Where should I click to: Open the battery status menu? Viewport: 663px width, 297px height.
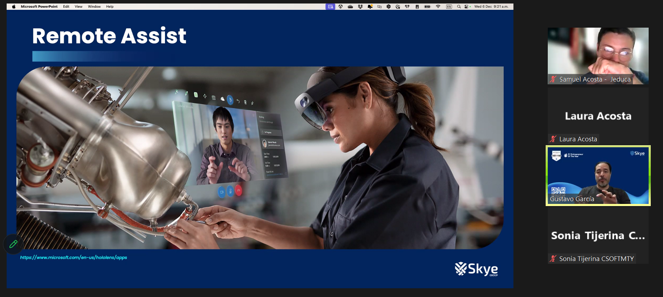pos(427,7)
